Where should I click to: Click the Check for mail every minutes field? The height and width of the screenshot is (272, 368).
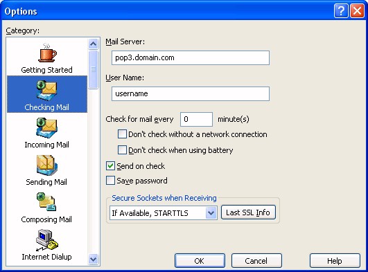click(x=196, y=119)
